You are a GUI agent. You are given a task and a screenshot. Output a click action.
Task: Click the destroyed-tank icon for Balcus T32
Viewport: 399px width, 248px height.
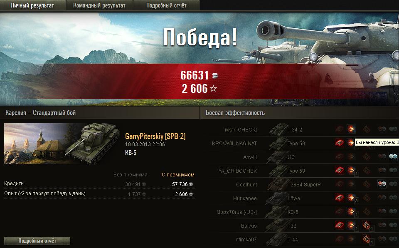[339, 225]
